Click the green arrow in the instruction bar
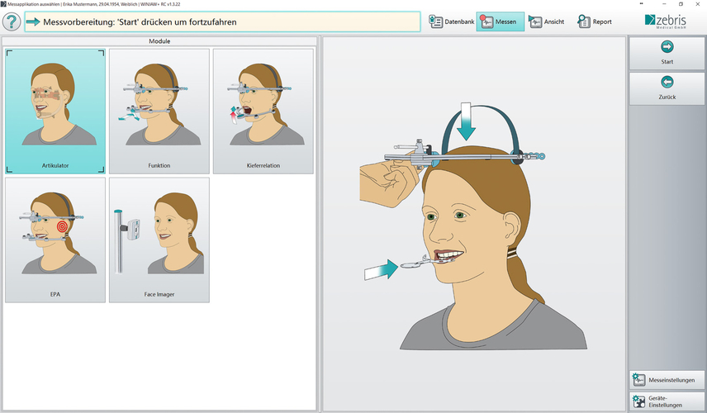Viewport: 707px width, 413px height. [x=33, y=21]
